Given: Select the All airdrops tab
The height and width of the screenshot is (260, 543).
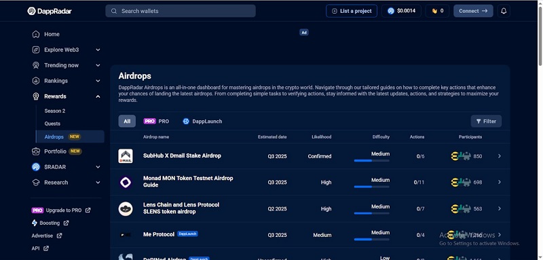Looking at the screenshot, I should point(127,121).
